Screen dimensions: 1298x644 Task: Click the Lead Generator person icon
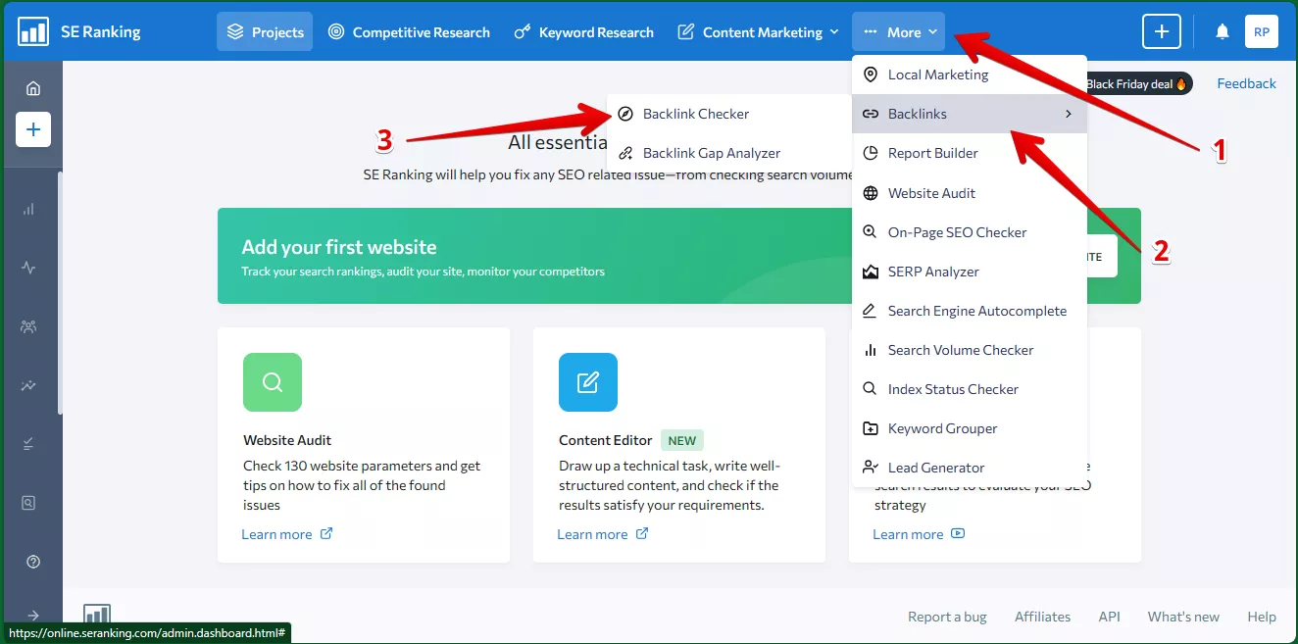click(x=870, y=468)
